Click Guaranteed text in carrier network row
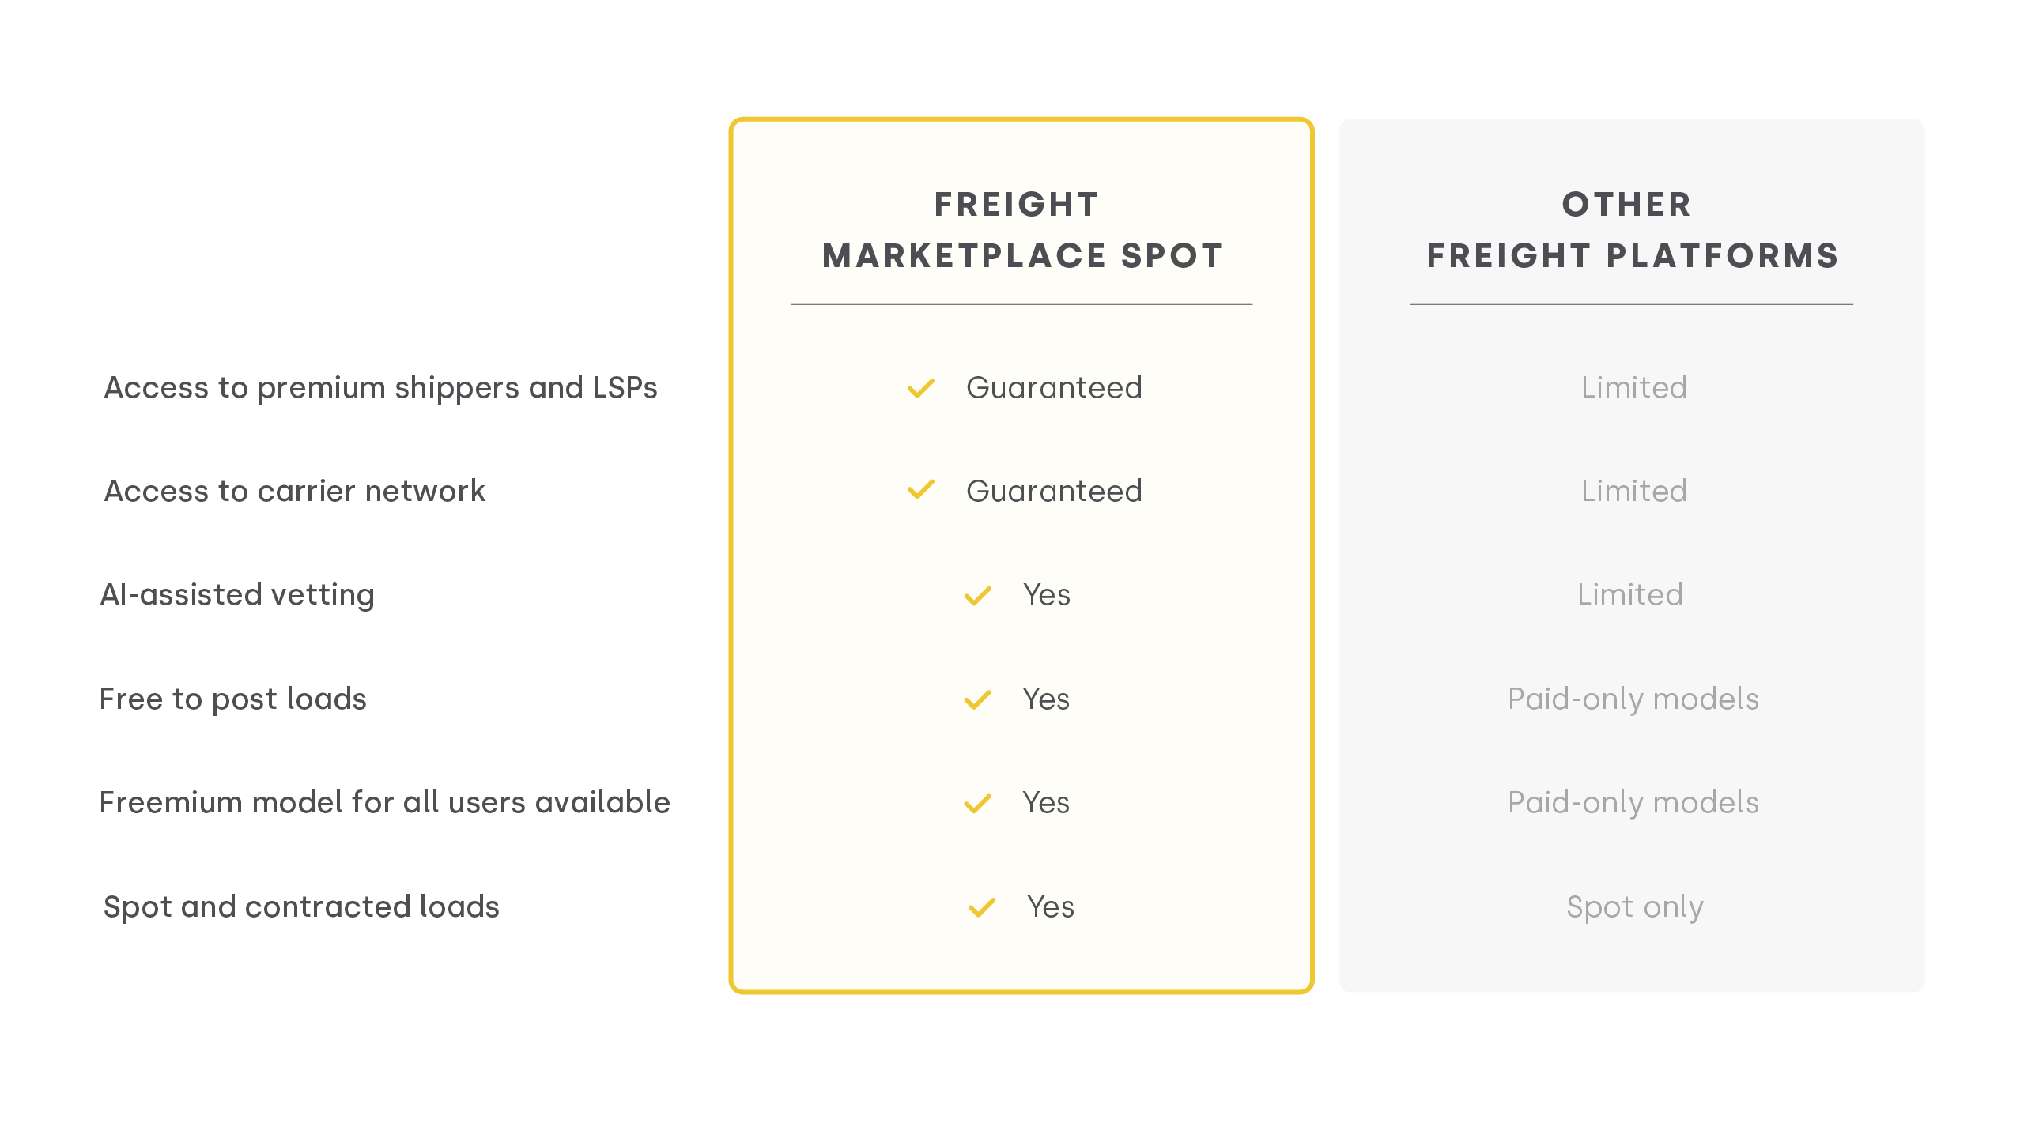2024x1138 pixels. tap(1054, 492)
